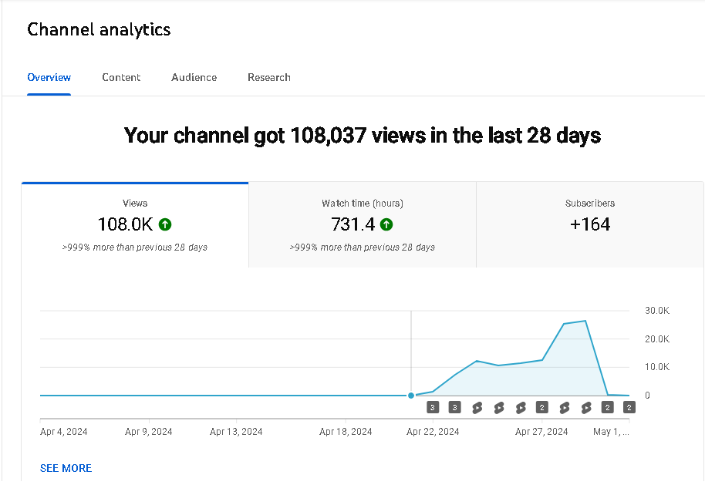Screen dimensions: 705x485
Task: Click the second video marker labeled 3
Action: point(454,408)
